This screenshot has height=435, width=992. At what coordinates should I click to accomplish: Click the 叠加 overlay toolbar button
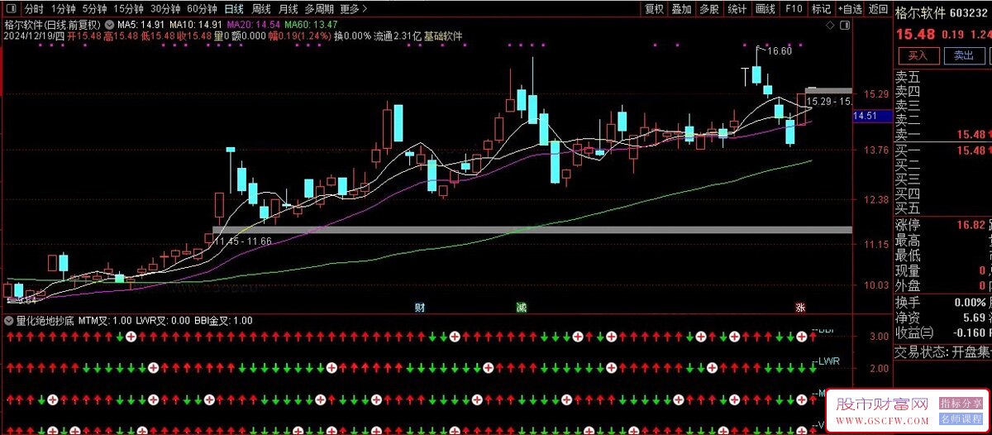tap(682, 9)
